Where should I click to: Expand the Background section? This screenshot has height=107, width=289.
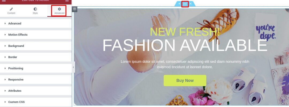point(36,46)
